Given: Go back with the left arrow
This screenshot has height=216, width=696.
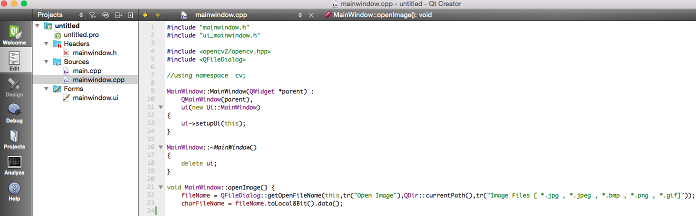Looking at the screenshot, I should click(x=145, y=15).
